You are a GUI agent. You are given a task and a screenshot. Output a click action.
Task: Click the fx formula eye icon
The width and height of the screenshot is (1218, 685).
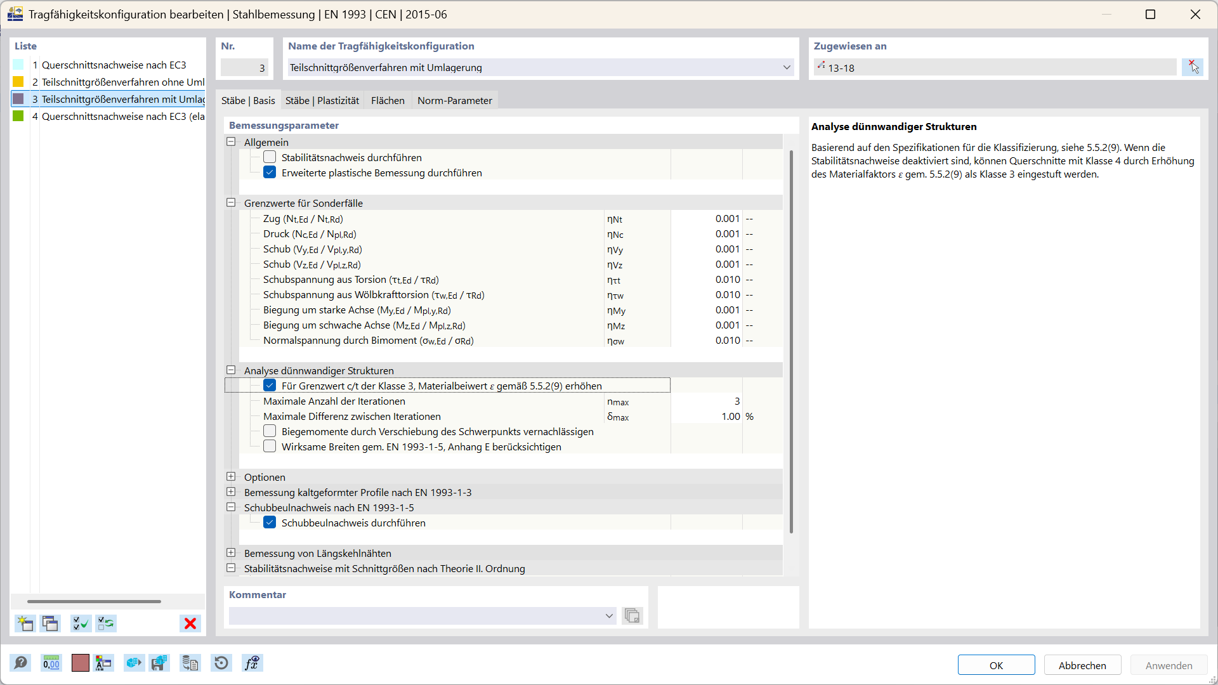(252, 663)
